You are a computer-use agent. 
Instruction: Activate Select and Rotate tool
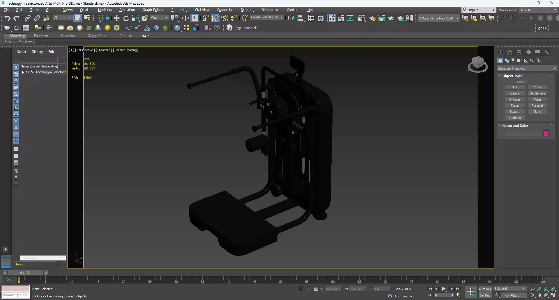coord(126,18)
